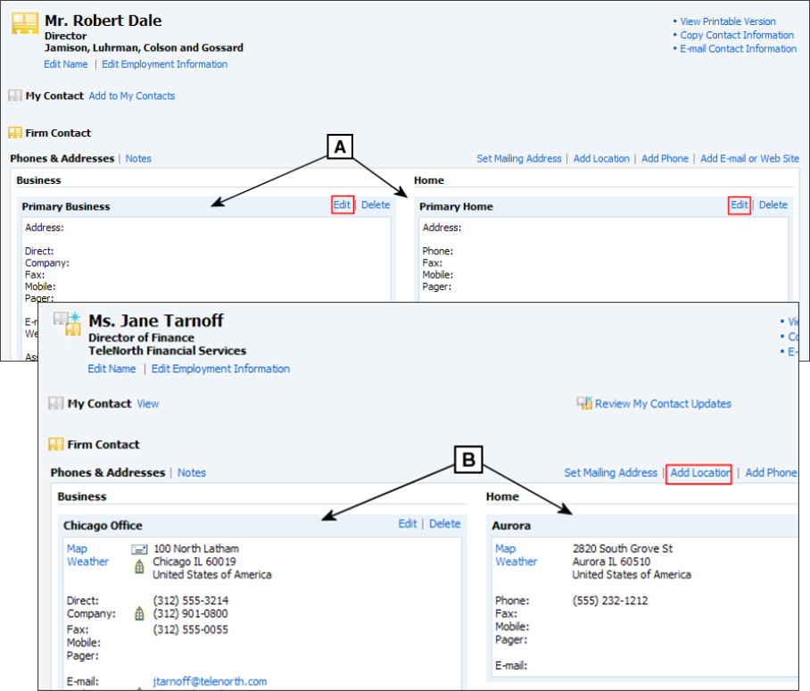This screenshot has width=810, height=691.
Task: Click Add to My Contacts link
Action: click(132, 96)
